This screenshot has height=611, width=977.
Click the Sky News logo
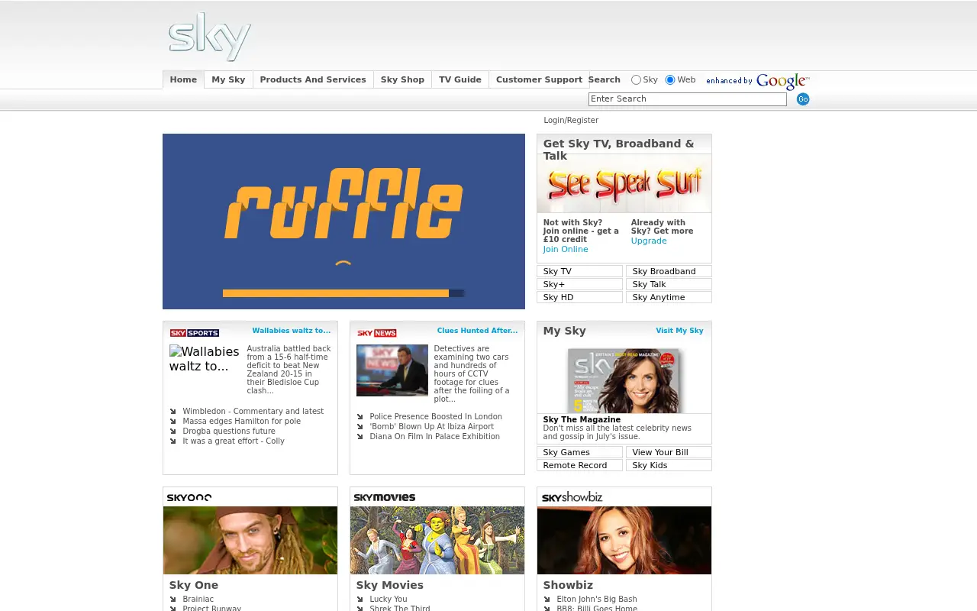tap(377, 333)
